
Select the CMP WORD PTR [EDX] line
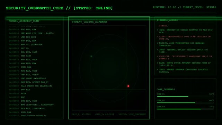point(31,33)
